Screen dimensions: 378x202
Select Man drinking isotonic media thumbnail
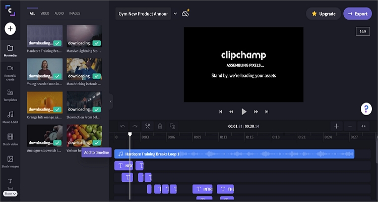click(x=84, y=69)
